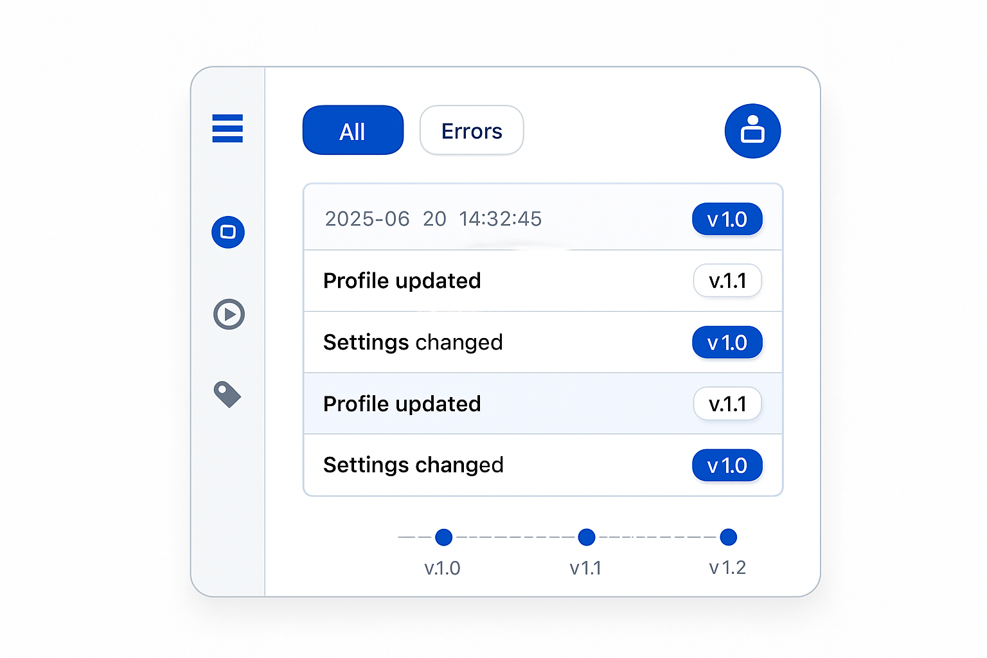Image resolution: width=987 pixels, height=658 pixels.
Task: Open the user profile avatar button
Action: click(752, 131)
